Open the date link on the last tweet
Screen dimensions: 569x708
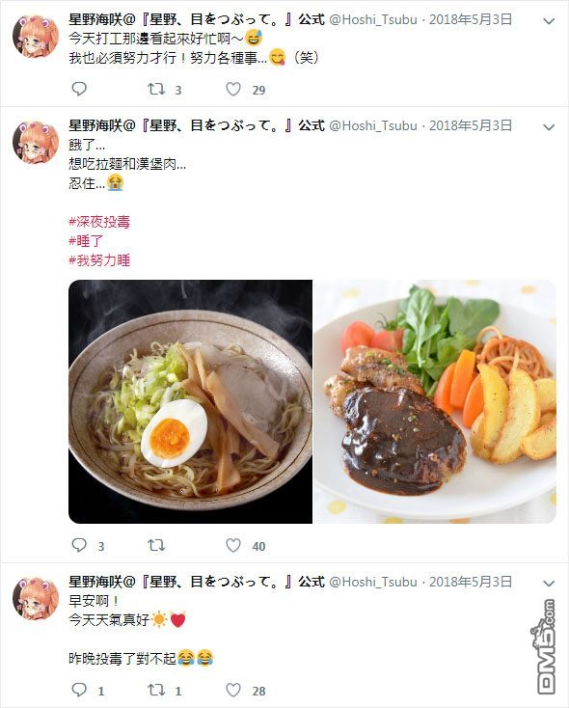[x=471, y=582]
